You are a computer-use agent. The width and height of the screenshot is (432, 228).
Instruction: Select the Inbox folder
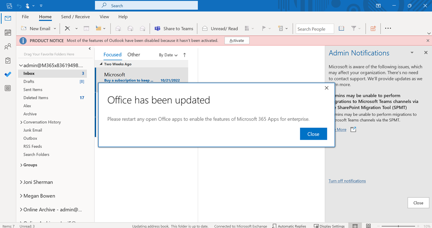point(52,73)
